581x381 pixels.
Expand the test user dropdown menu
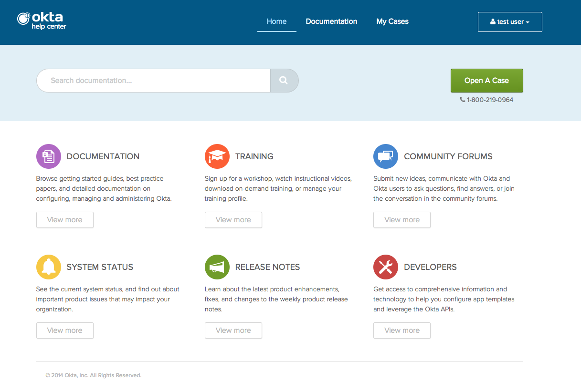point(510,22)
